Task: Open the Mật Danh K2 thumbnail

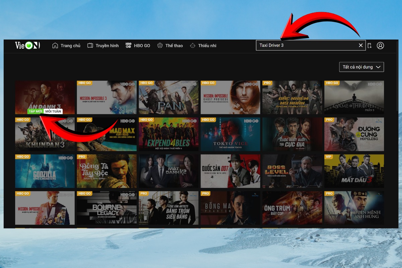Action: (x=169, y=171)
